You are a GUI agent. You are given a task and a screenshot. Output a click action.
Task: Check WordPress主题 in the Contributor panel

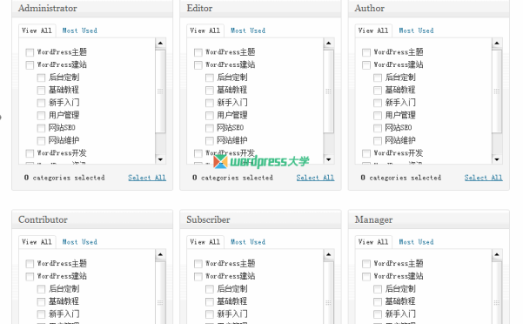pyautogui.click(x=30, y=264)
